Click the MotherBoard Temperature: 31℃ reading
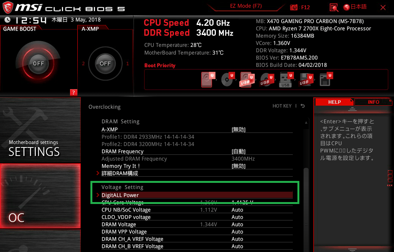394x252 pixels. (x=184, y=53)
